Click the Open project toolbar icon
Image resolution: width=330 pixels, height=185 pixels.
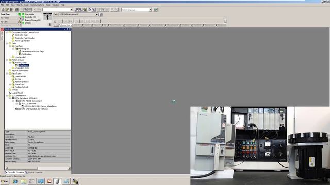[7, 10]
